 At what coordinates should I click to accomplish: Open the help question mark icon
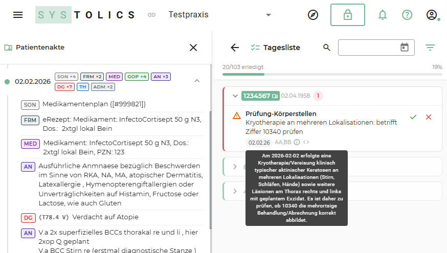407,15
